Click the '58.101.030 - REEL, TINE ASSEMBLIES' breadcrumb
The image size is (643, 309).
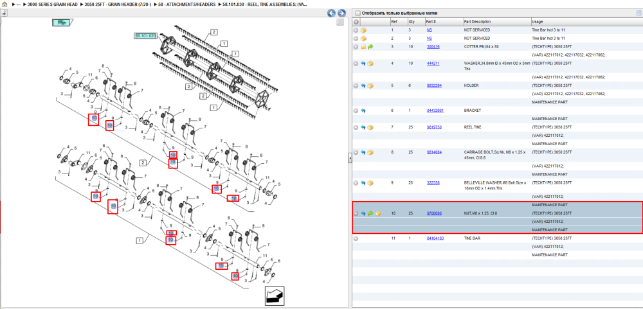coord(266,4)
